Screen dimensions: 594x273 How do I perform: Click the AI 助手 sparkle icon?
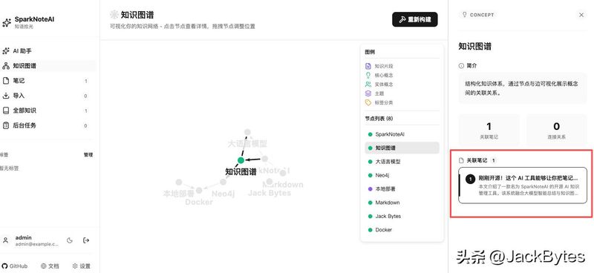[6, 50]
